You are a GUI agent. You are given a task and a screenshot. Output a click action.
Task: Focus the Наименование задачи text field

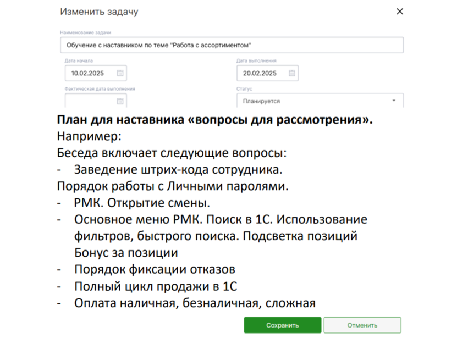click(231, 45)
